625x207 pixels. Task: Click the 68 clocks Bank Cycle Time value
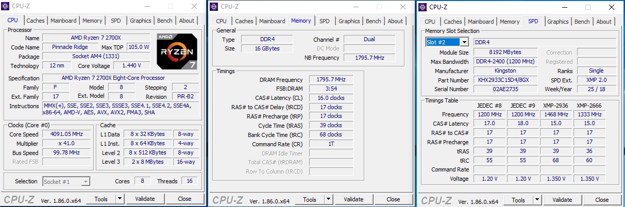pyautogui.click(x=331, y=134)
